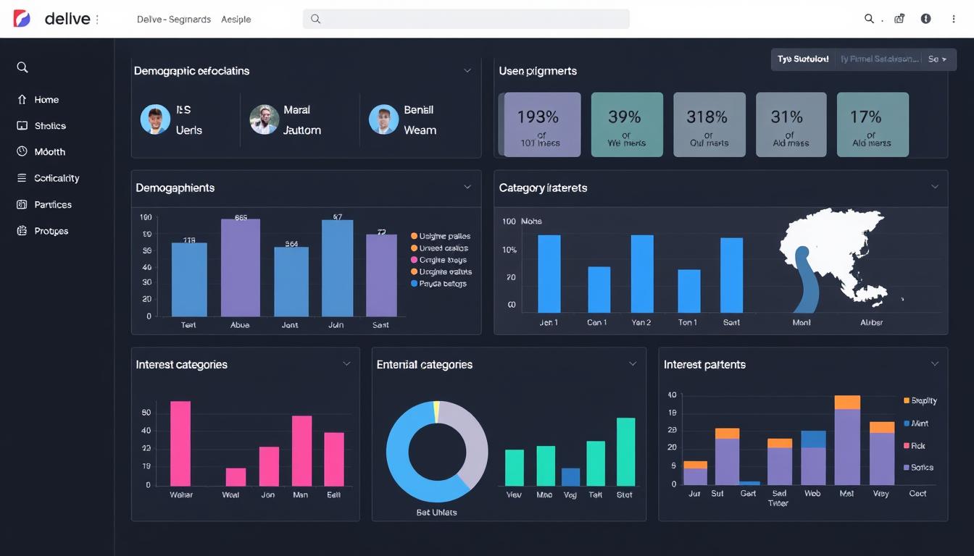Click the 193% user segment stat card
The height and width of the screenshot is (556, 974).
pyautogui.click(x=539, y=124)
